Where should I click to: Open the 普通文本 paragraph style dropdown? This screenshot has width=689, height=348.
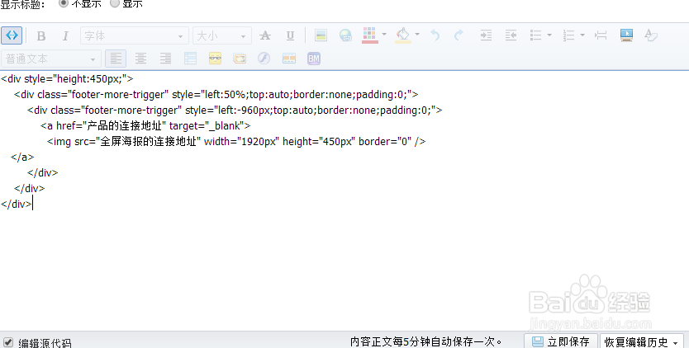51,59
